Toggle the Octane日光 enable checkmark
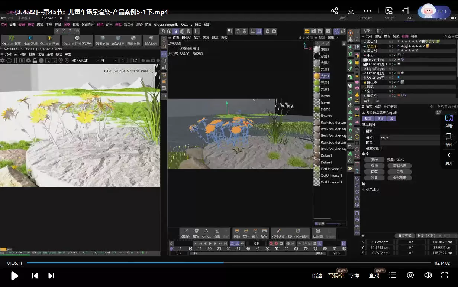The height and width of the screenshot is (287, 458). 394,73
